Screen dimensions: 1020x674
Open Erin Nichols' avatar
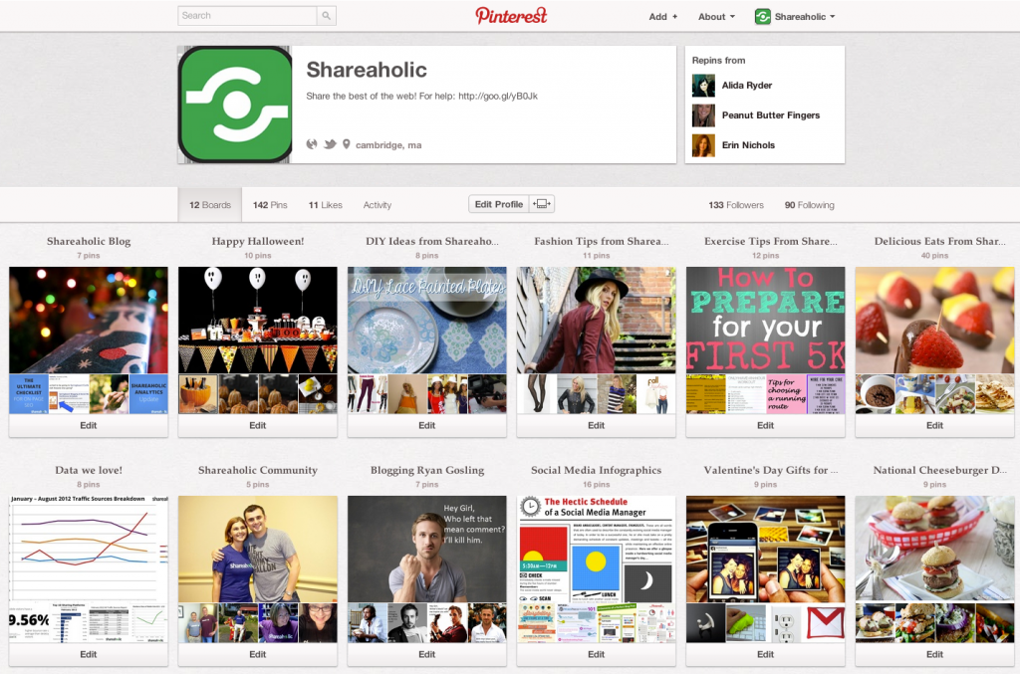[x=703, y=145]
